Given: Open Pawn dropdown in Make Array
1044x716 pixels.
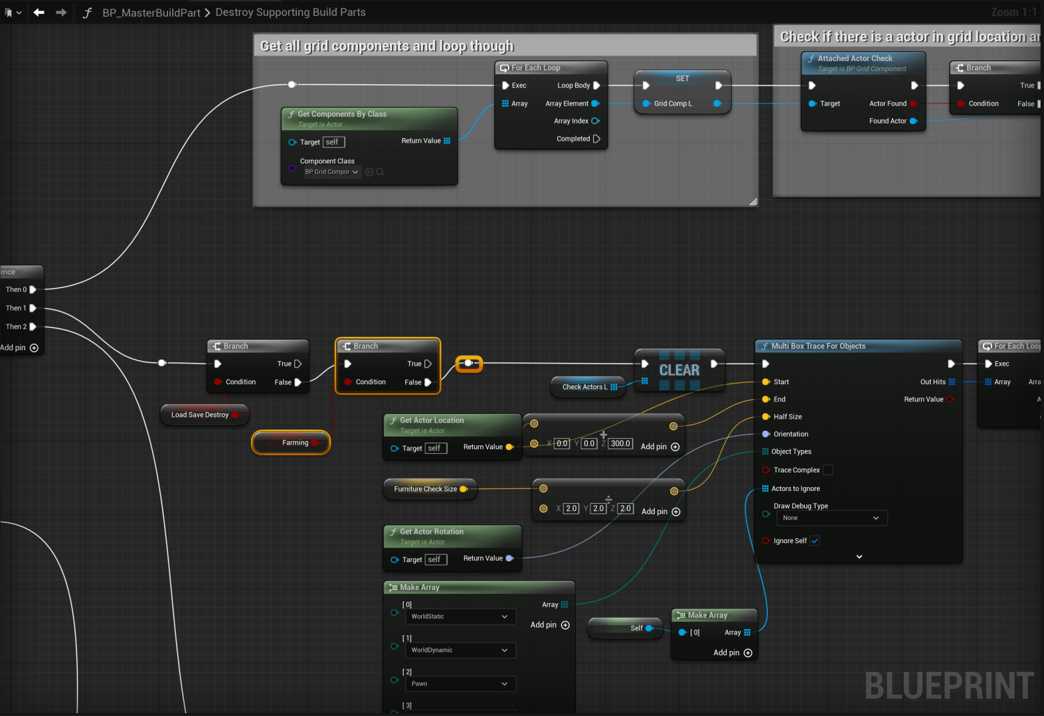Looking at the screenshot, I should [x=460, y=684].
